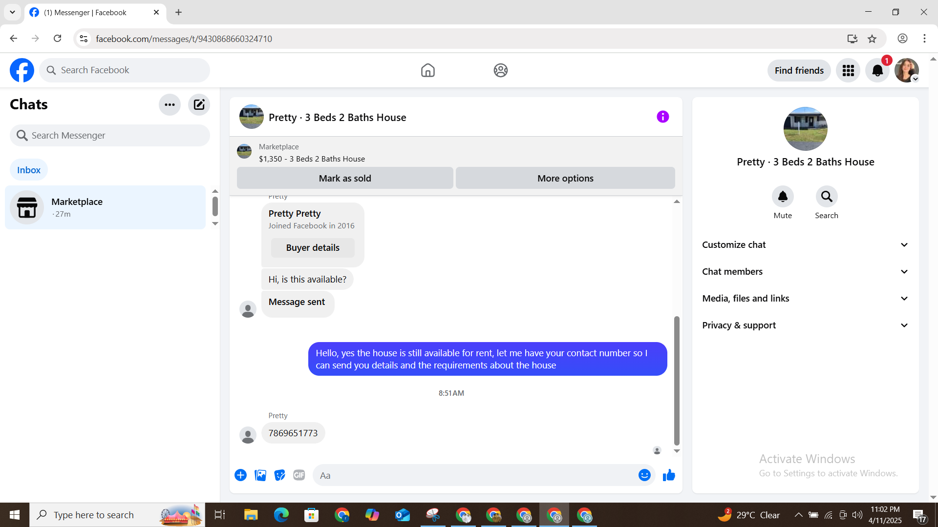Open Outlook from taskbar
The width and height of the screenshot is (938, 527).
(403, 515)
